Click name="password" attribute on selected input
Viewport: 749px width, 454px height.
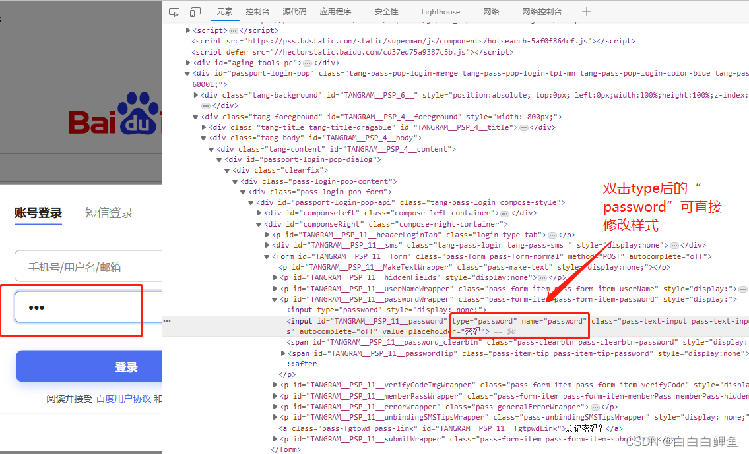(553, 321)
